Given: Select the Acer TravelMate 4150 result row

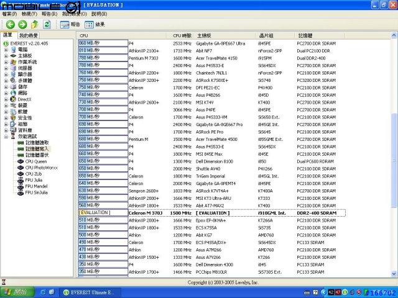Looking at the screenshot, I should pyautogui.click(x=211, y=58).
